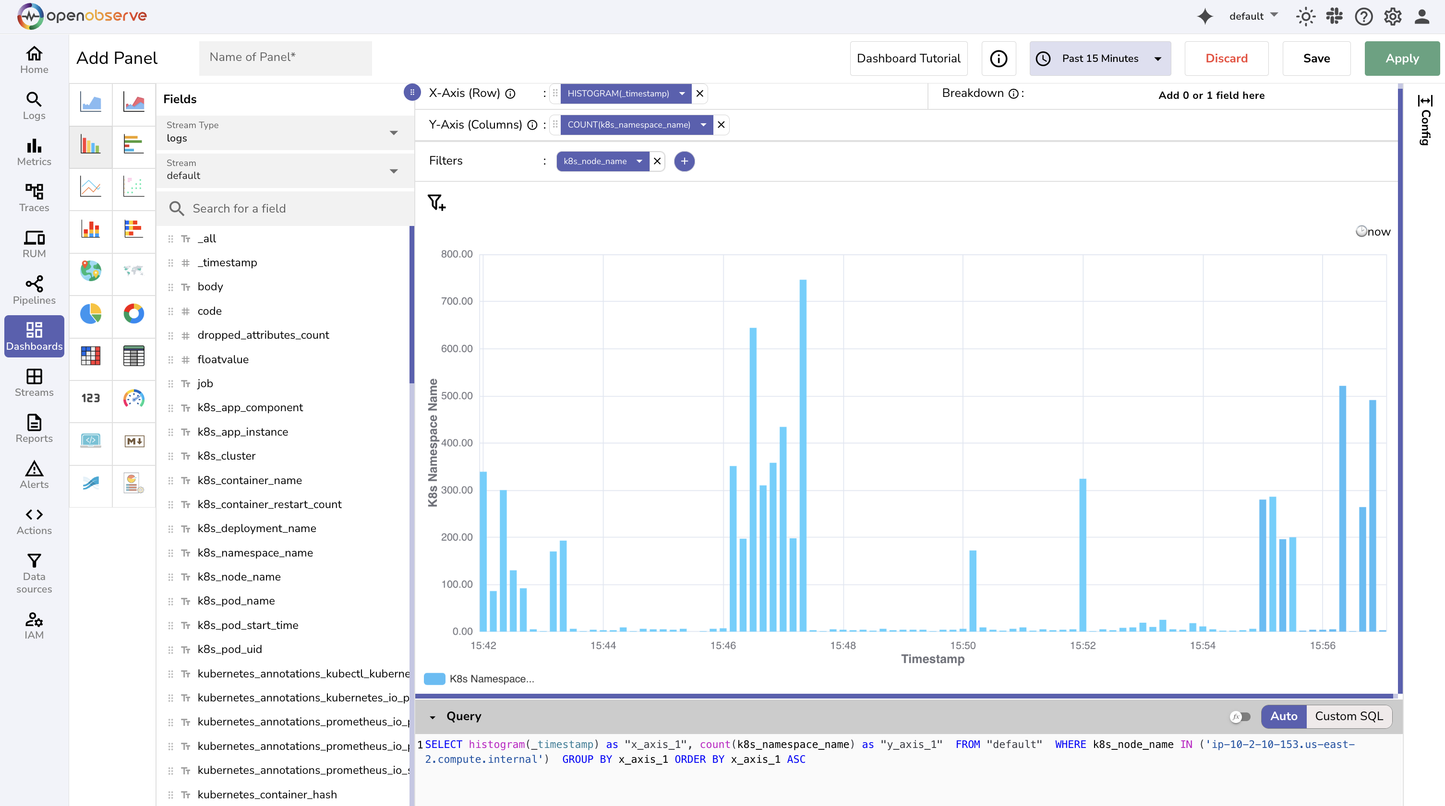This screenshot has width=1445, height=806.
Task: Select the horizontal bar chart icon
Action: [x=133, y=144]
